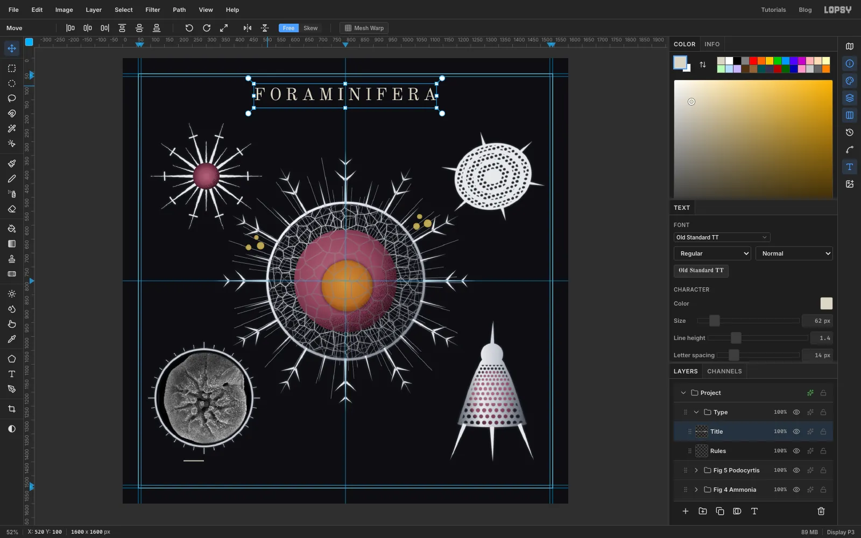Open the History panel icon
The width and height of the screenshot is (861, 538).
[850, 132]
